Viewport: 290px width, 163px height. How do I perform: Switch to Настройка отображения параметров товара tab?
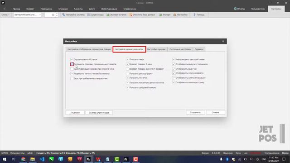(x=89, y=49)
